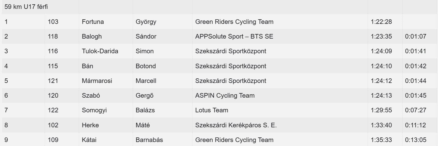Click bib number 118
The width and height of the screenshot is (438, 146).
tap(53, 36)
